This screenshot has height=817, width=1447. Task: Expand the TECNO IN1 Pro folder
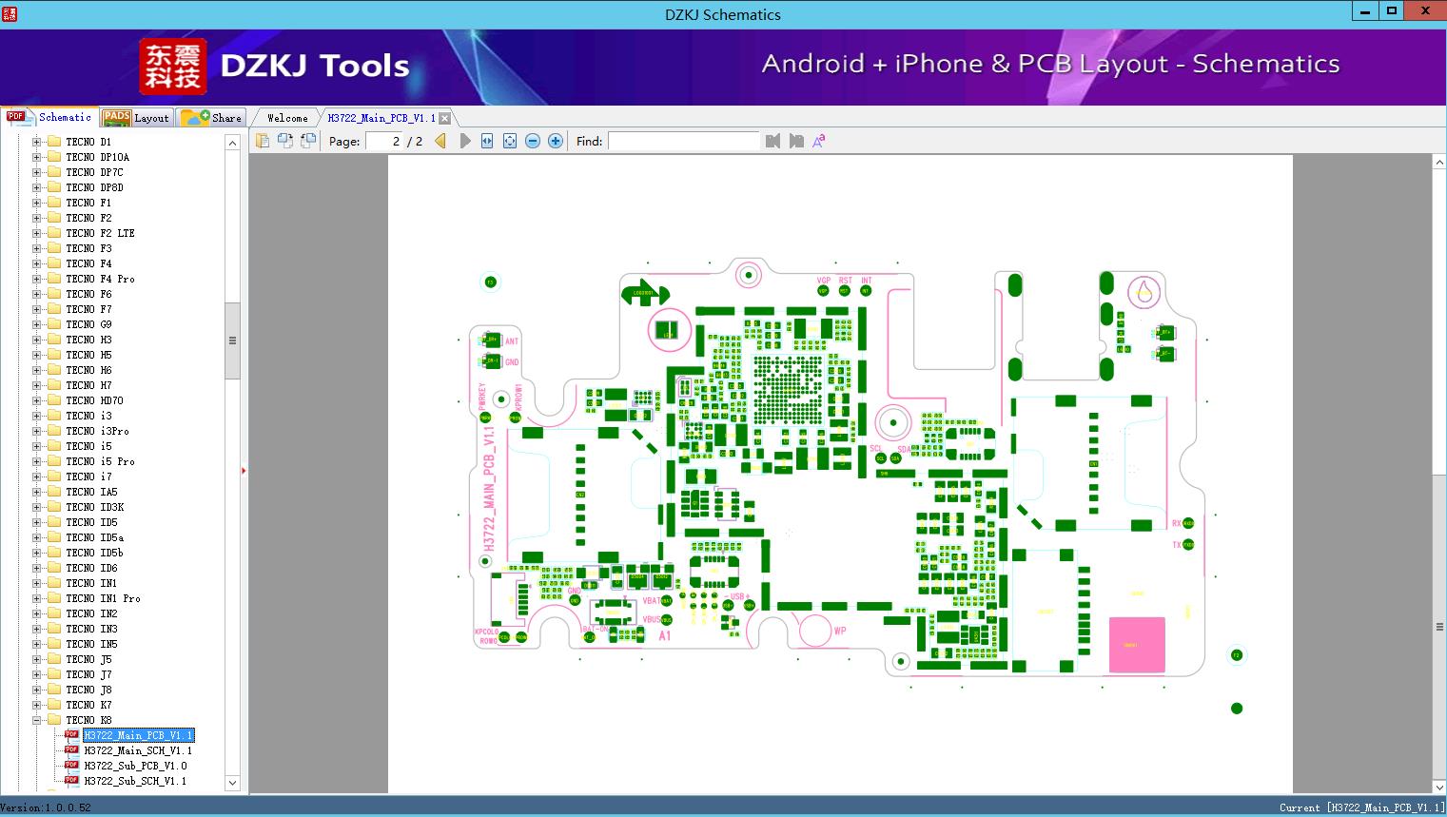pos(37,598)
